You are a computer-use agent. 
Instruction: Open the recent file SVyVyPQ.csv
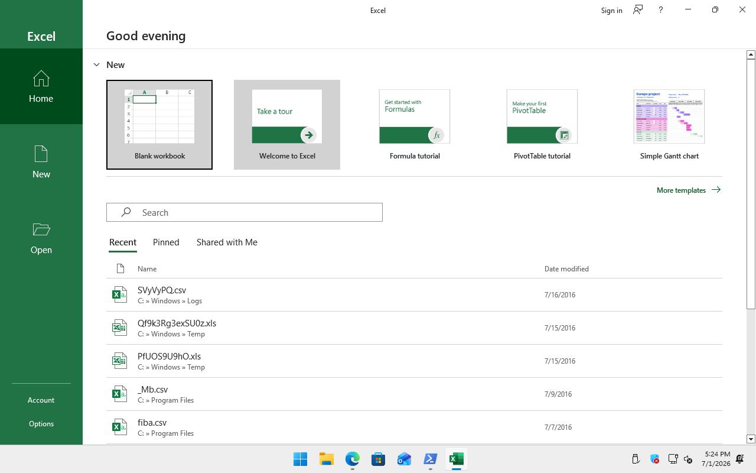coord(414,294)
